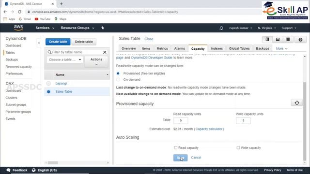
Task: Switch to the Indexes tab
Action: (x=217, y=48)
